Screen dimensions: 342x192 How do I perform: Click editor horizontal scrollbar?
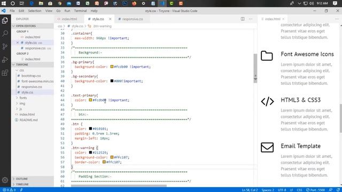(119, 186)
